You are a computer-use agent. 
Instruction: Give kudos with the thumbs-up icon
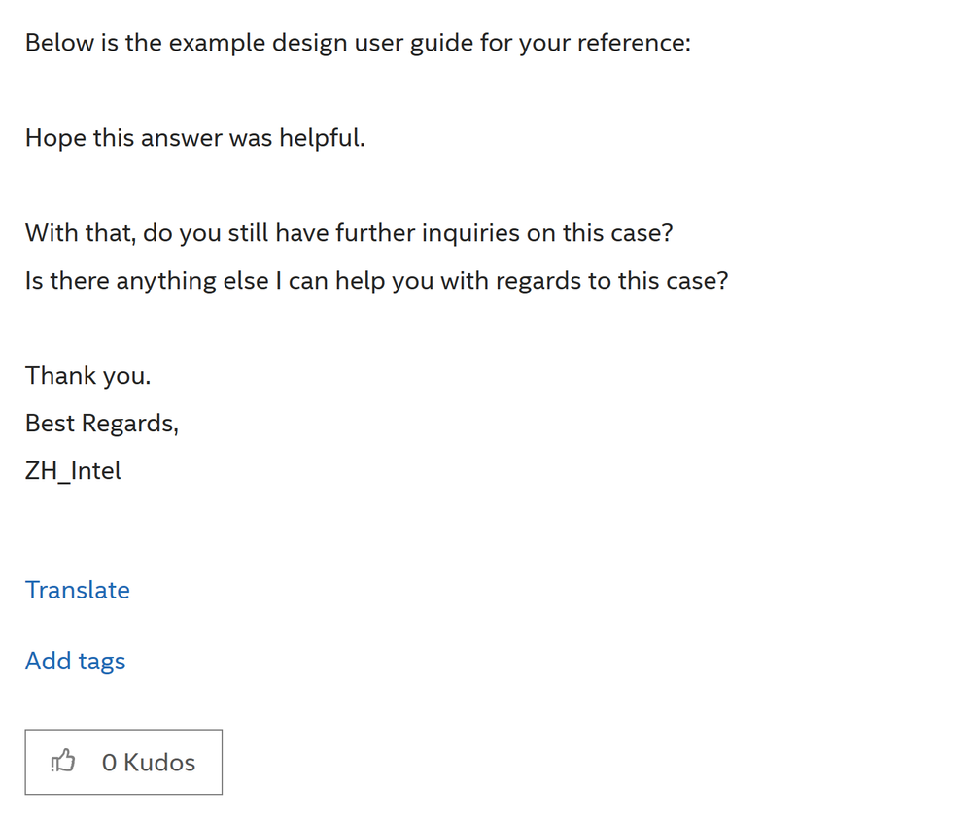(63, 762)
